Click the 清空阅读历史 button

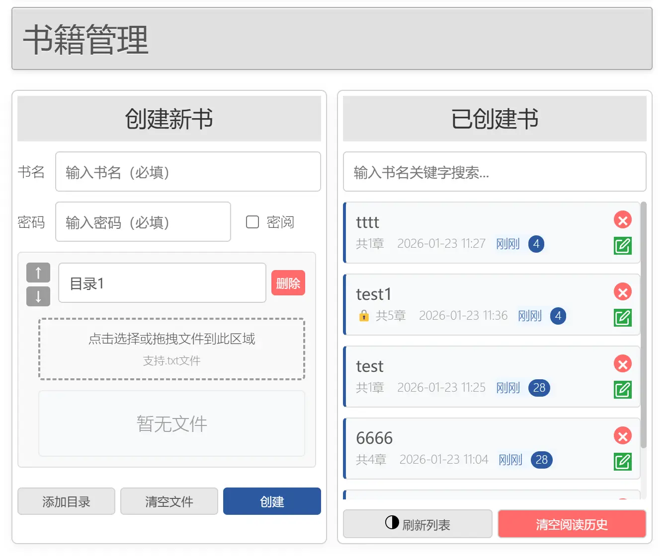point(572,524)
